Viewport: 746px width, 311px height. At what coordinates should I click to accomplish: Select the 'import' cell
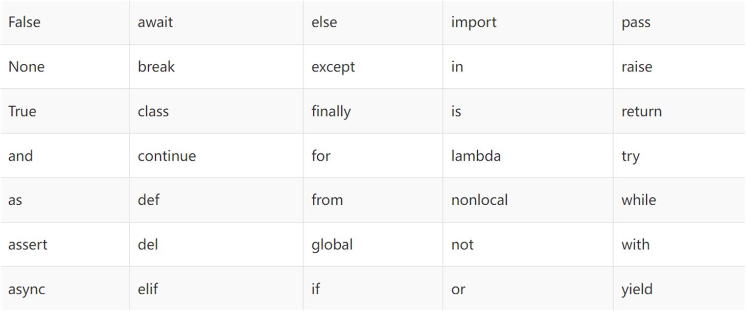pos(528,22)
